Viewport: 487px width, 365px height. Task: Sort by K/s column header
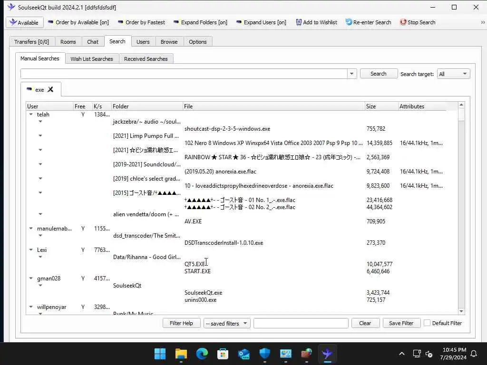tap(102, 106)
